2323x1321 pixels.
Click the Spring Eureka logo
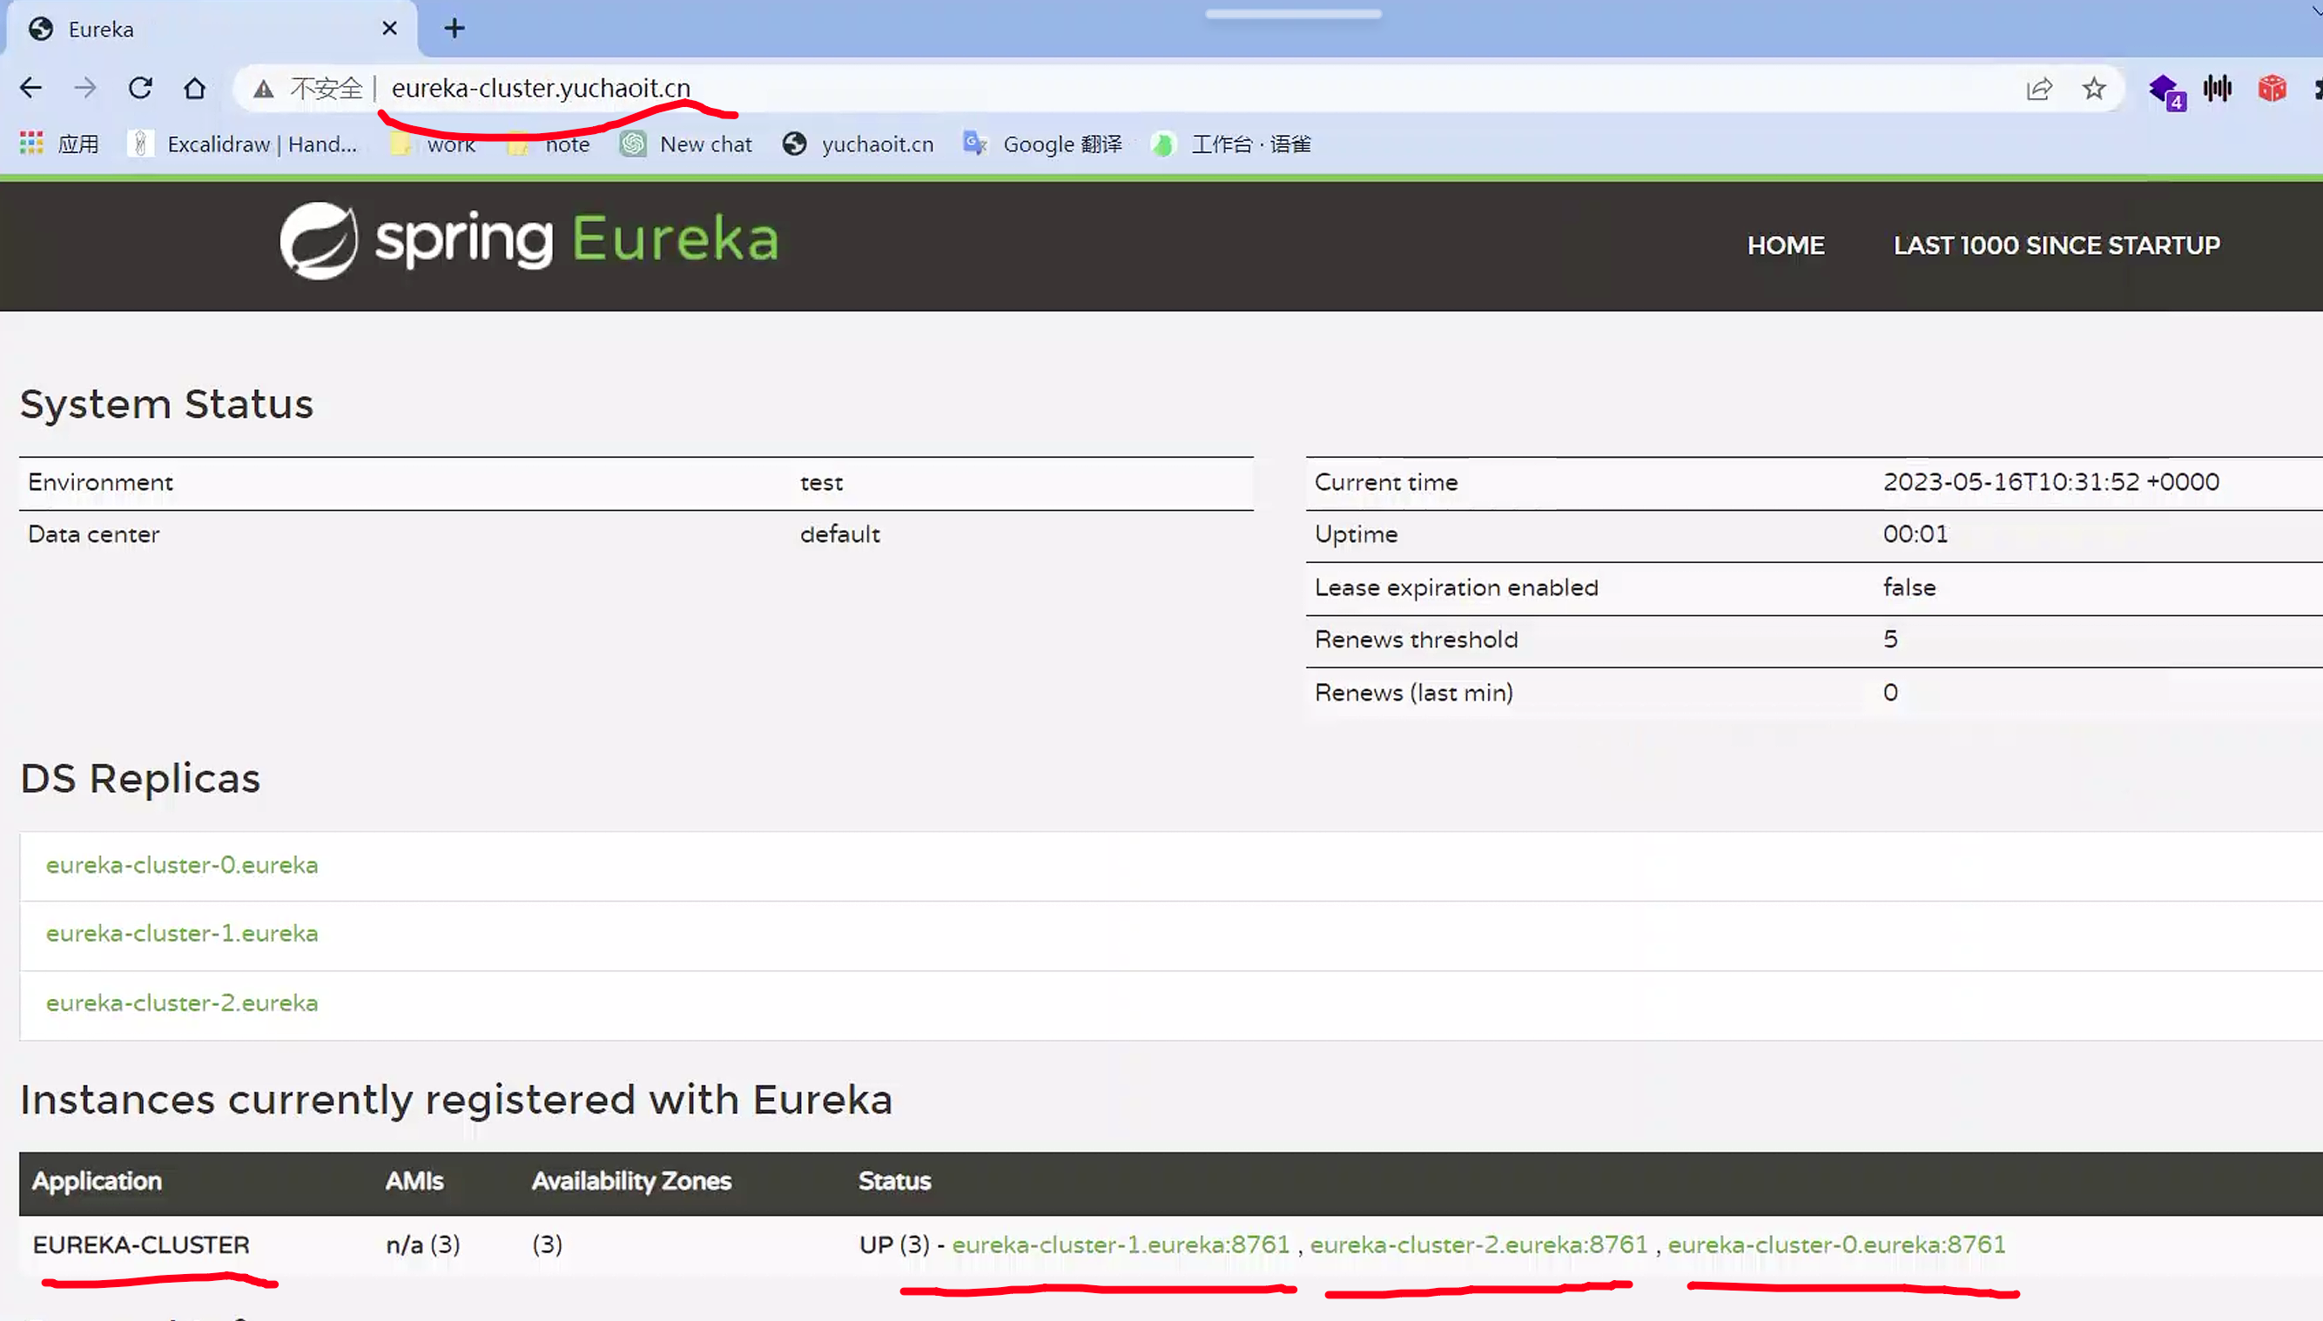tap(529, 240)
